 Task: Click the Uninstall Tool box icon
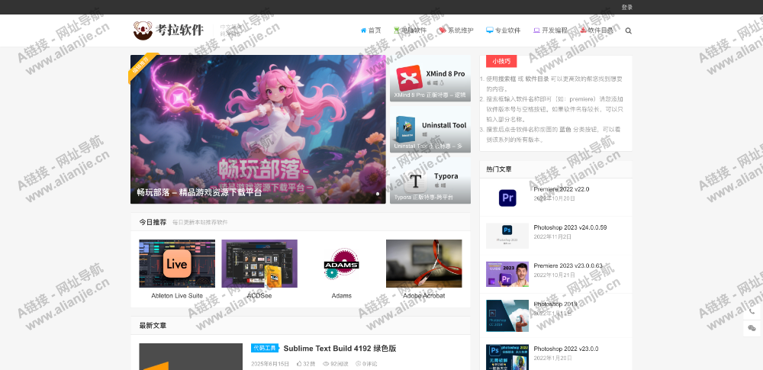[x=405, y=129]
